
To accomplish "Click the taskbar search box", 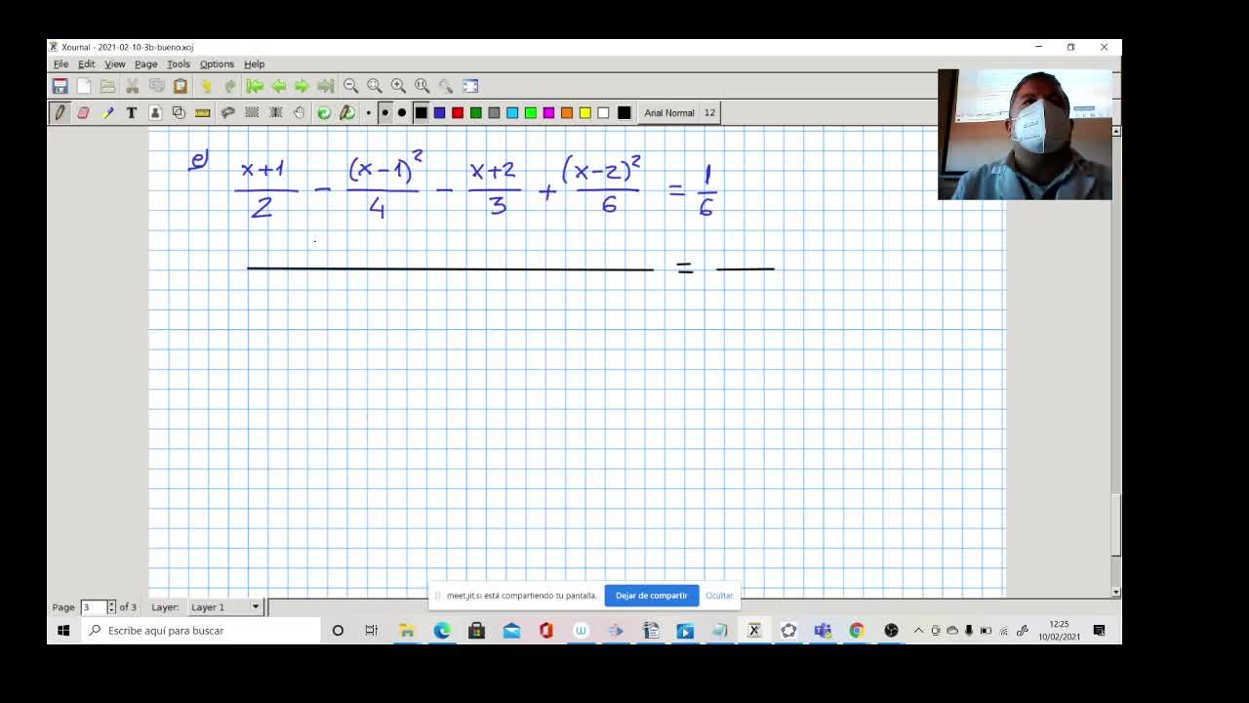I will click(200, 631).
